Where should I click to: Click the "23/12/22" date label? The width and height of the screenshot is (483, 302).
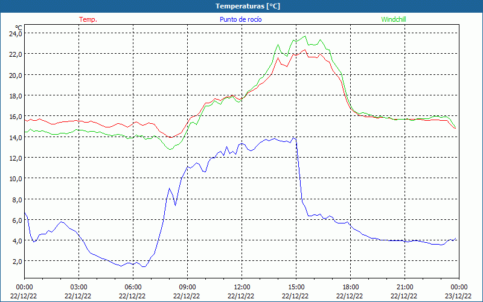pyautogui.click(x=458, y=296)
